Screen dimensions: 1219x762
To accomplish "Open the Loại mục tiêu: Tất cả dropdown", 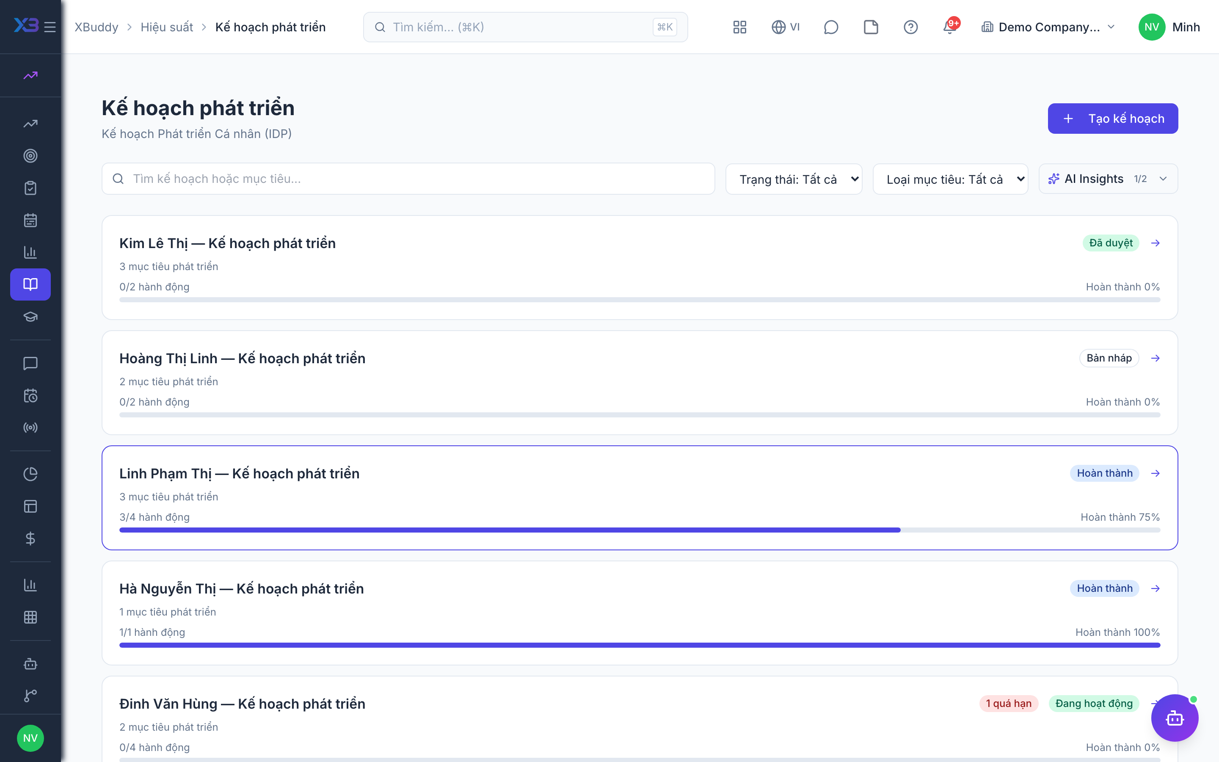I will (951, 179).
